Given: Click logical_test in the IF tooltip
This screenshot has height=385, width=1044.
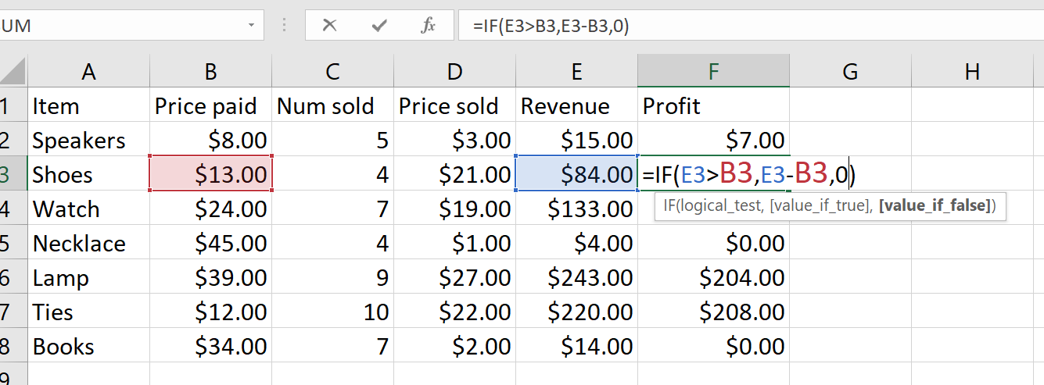Looking at the screenshot, I should click(x=723, y=207).
